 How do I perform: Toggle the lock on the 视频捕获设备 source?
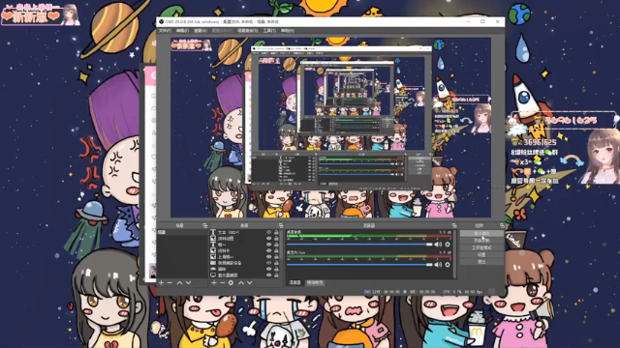[276, 263]
